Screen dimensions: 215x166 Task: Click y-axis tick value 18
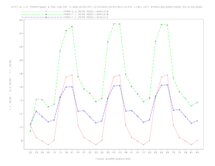(x=21, y=74)
